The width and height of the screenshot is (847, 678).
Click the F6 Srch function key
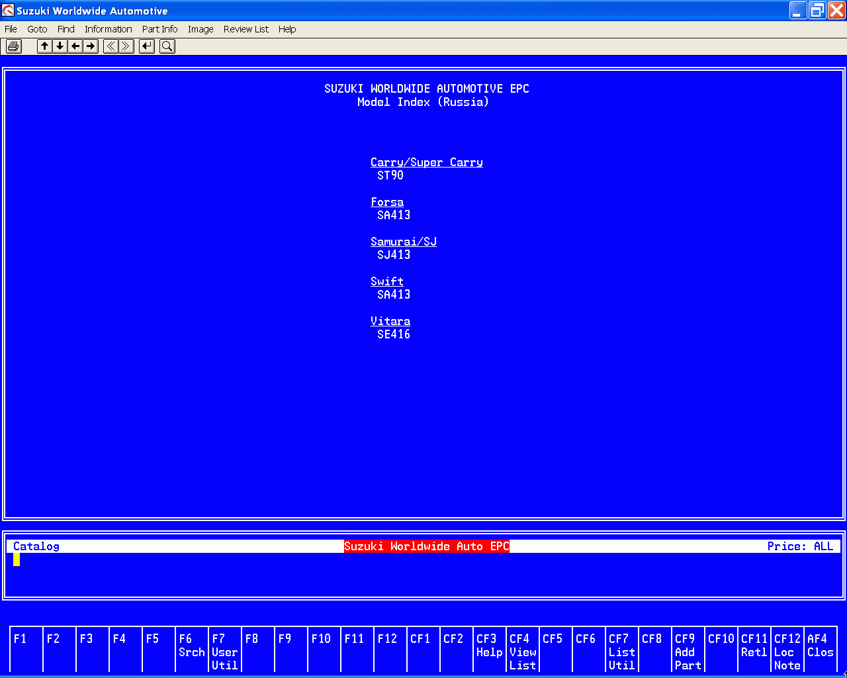click(192, 650)
